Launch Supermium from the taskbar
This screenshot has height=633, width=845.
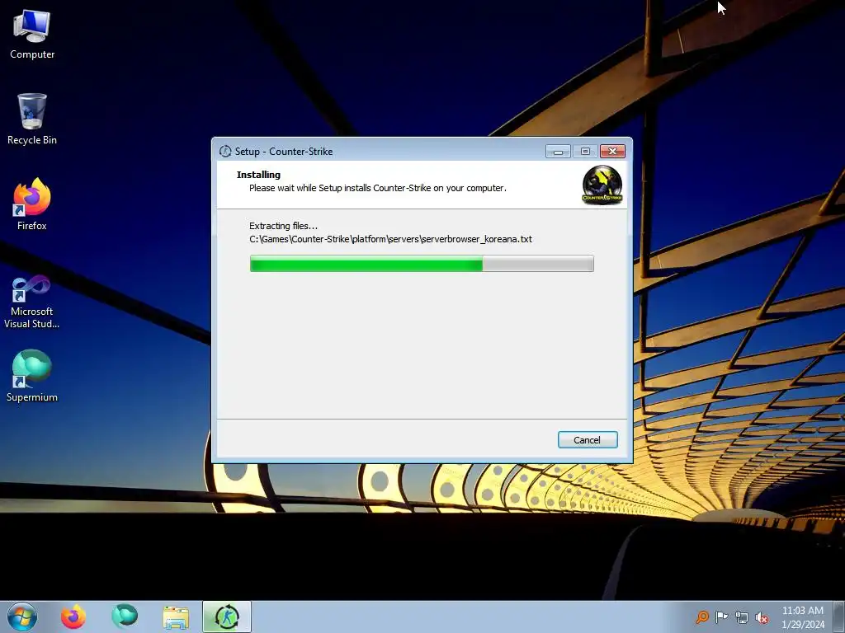[x=125, y=617]
